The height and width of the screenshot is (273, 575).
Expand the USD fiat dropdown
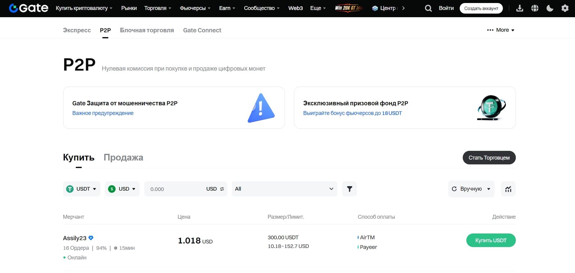[122, 189]
